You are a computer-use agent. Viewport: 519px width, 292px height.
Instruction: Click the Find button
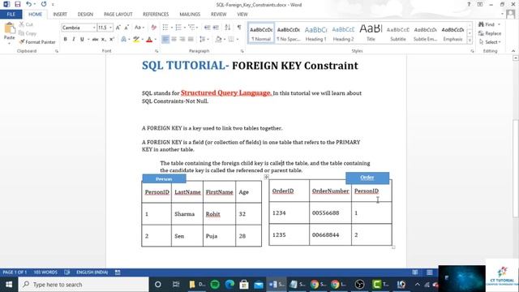487,24
